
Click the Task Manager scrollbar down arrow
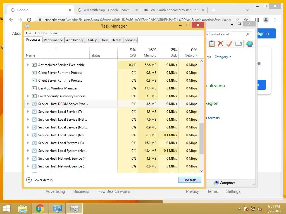pos(201,171)
